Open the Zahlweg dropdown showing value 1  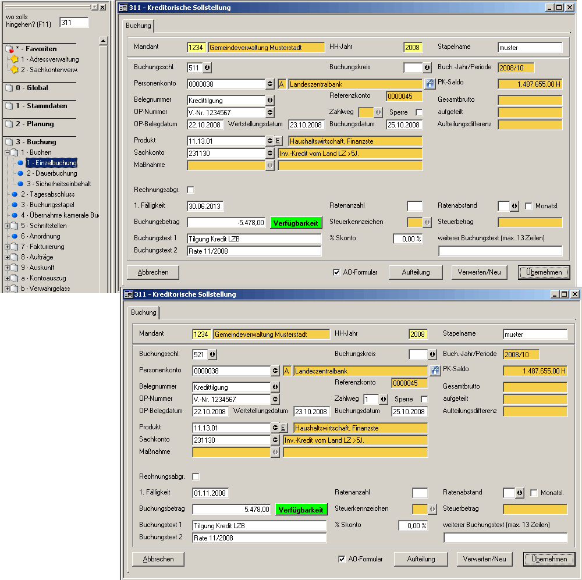(x=383, y=400)
